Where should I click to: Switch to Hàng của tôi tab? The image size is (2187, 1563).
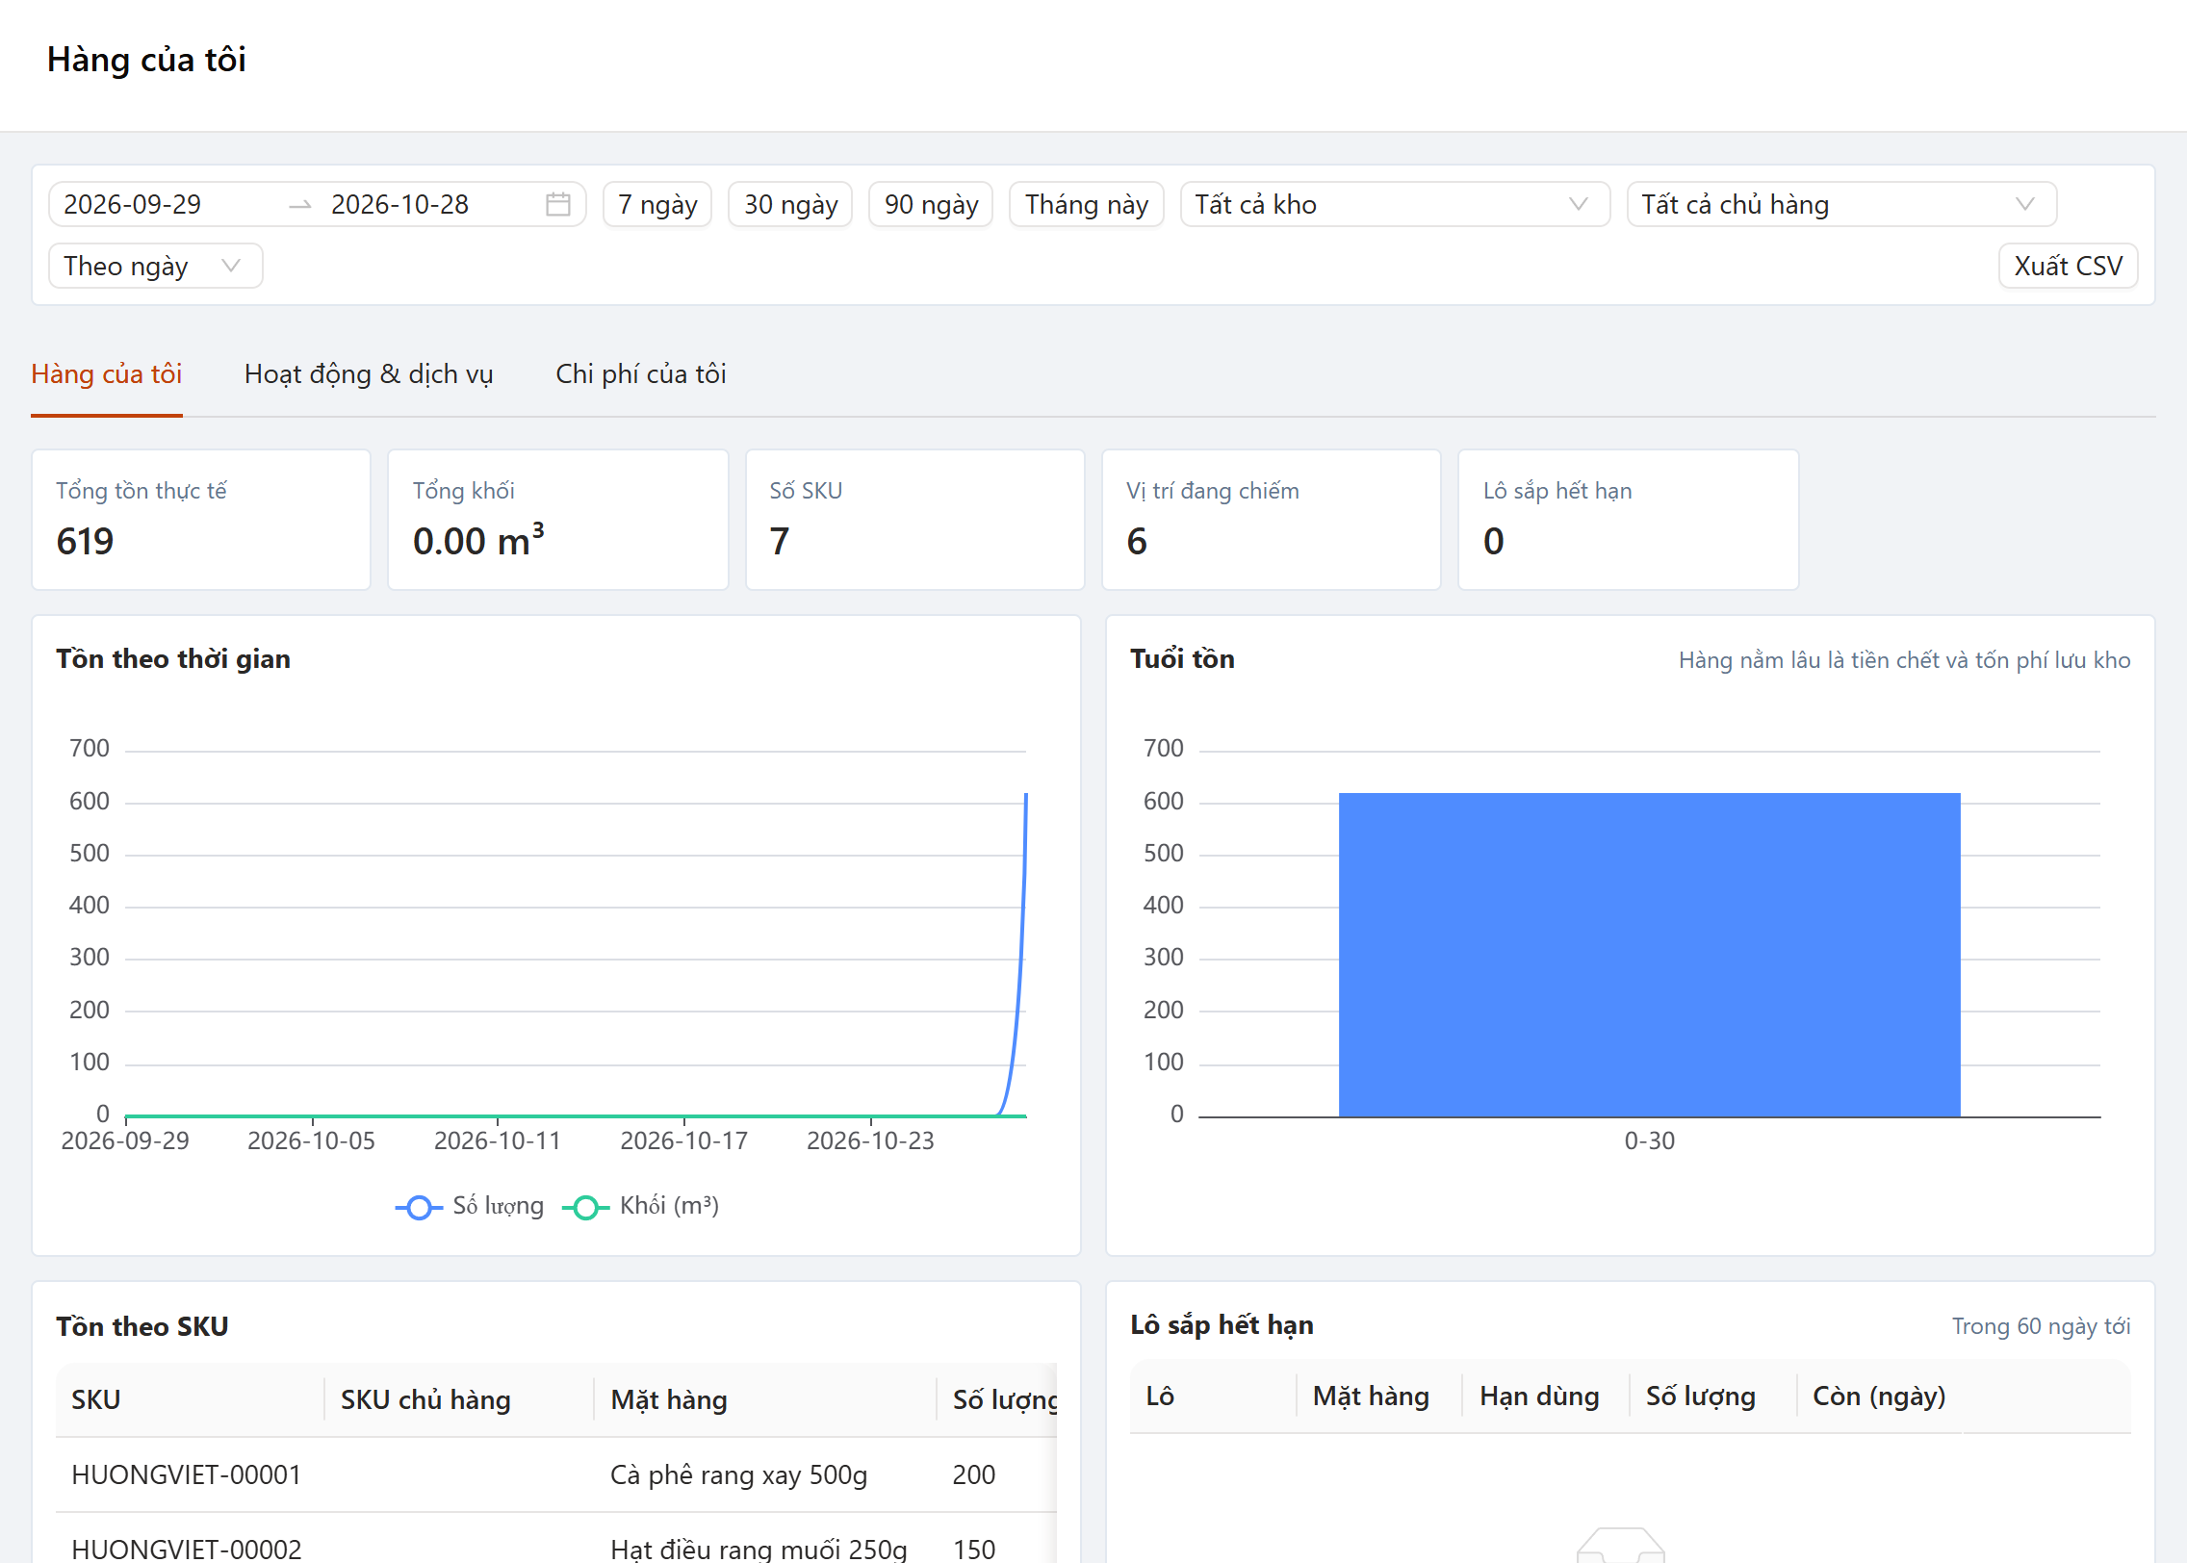(x=107, y=374)
